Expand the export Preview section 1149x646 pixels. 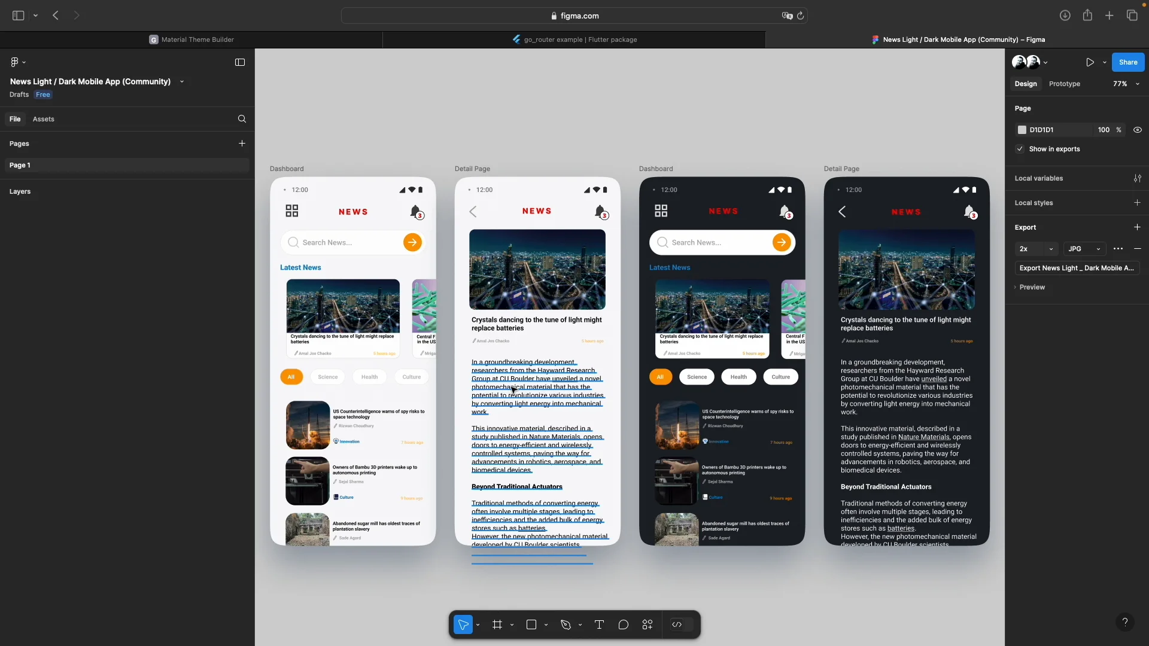[x=1031, y=287]
